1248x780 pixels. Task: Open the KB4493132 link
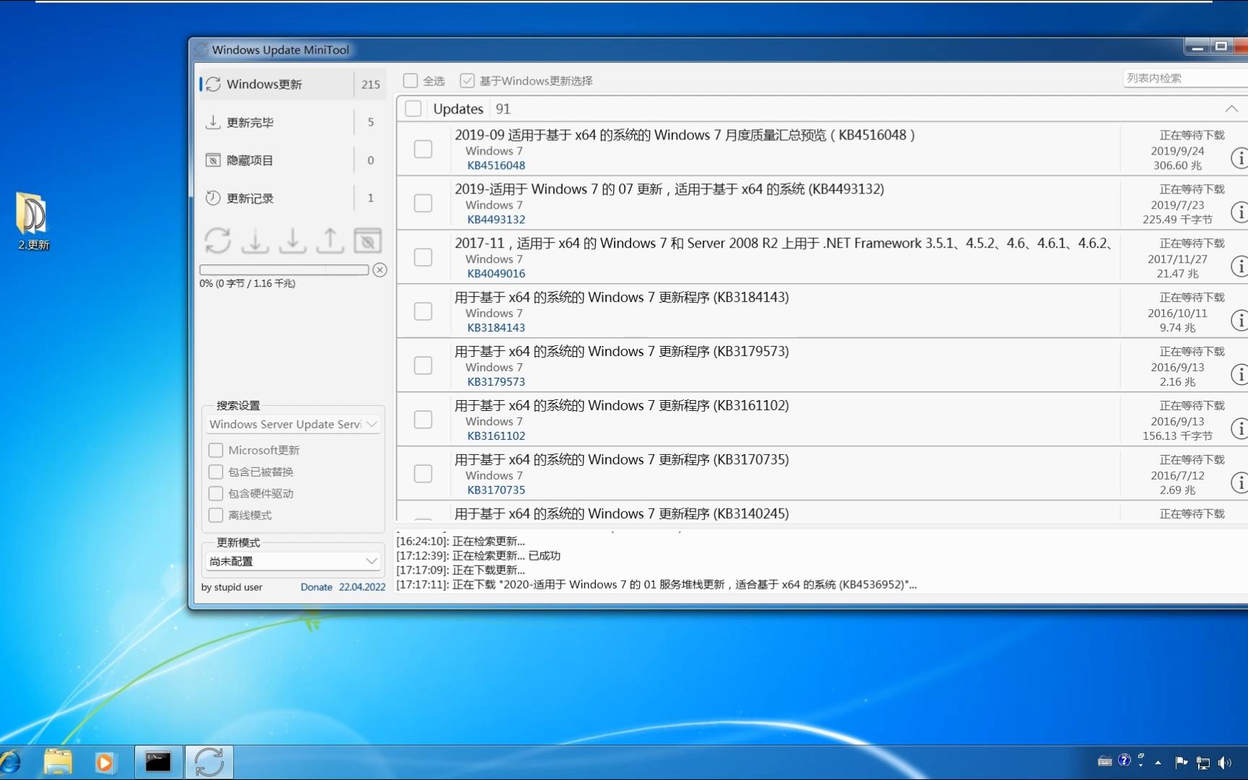(x=496, y=220)
